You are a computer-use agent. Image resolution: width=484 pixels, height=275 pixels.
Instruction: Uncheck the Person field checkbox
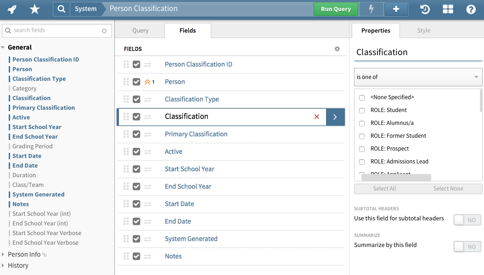tap(136, 82)
